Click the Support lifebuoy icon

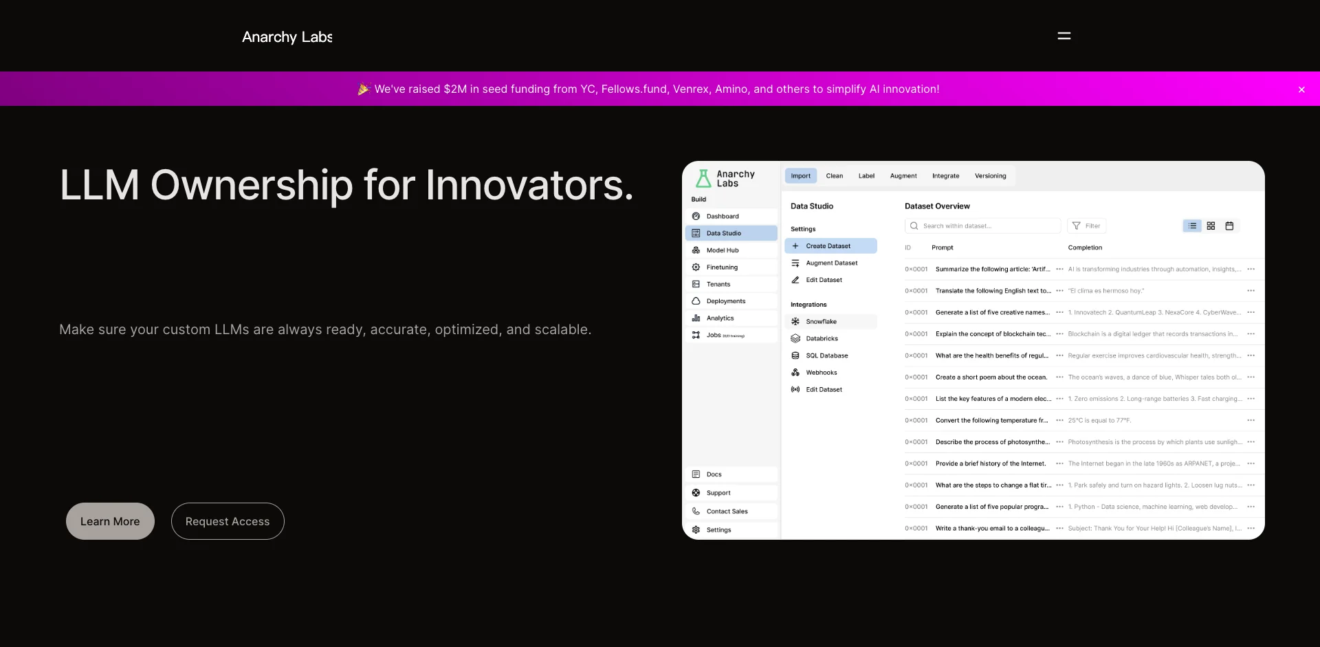coord(696,492)
